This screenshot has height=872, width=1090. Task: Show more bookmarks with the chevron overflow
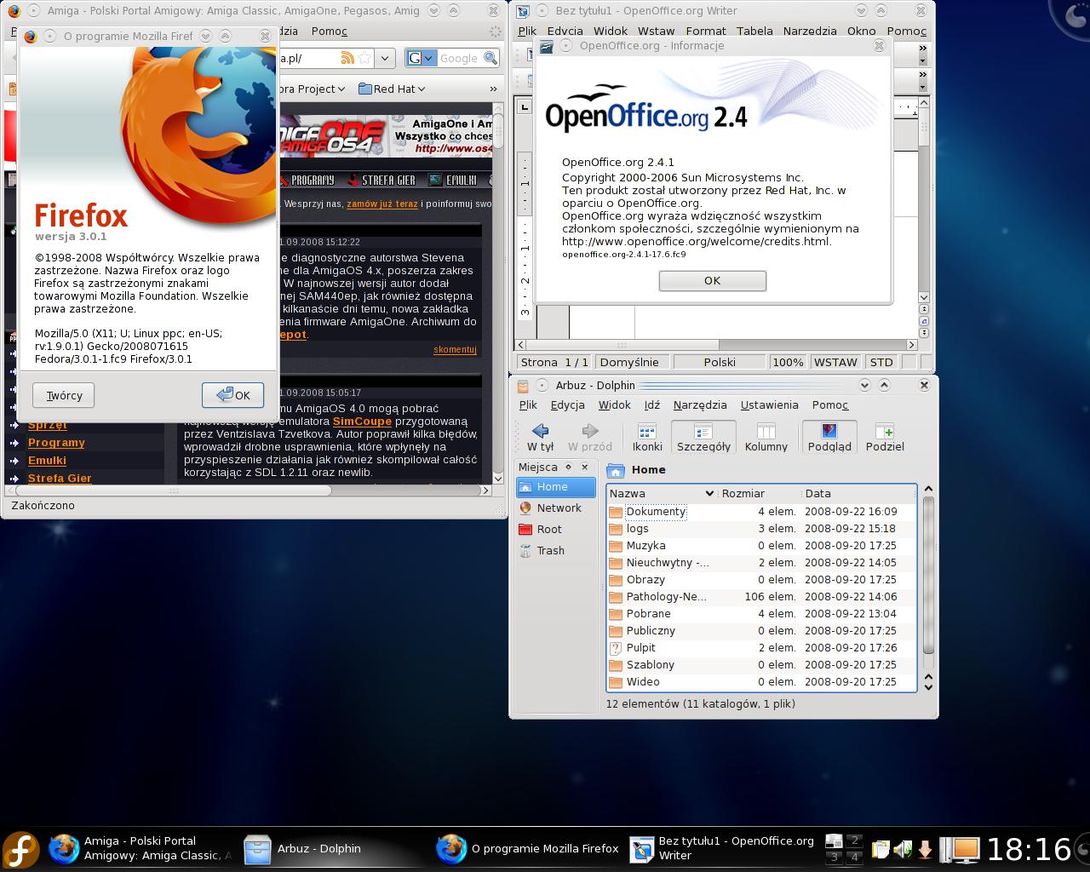click(x=492, y=89)
